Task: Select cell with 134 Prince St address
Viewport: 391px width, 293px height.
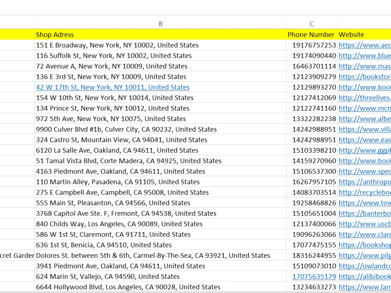Action: pyautogui.click(x=160, y=108)
